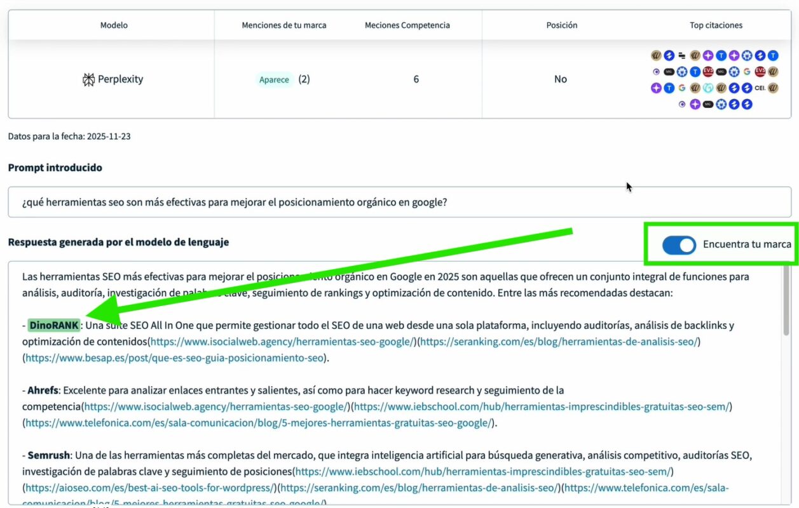Click the Respuesta generada heading
This screenshot has height=508, width=799.
(x=118, y=242)
